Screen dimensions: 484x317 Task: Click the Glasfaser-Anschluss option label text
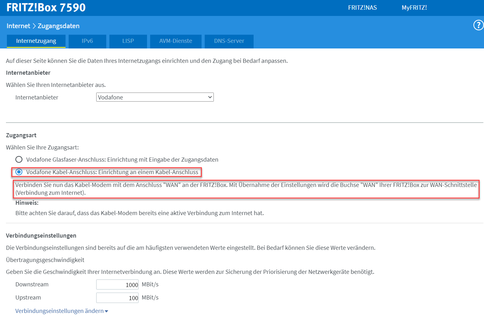coord(122,160)
